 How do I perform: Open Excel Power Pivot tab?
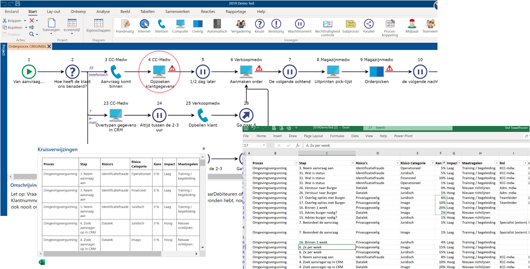[x=403, y=136]
